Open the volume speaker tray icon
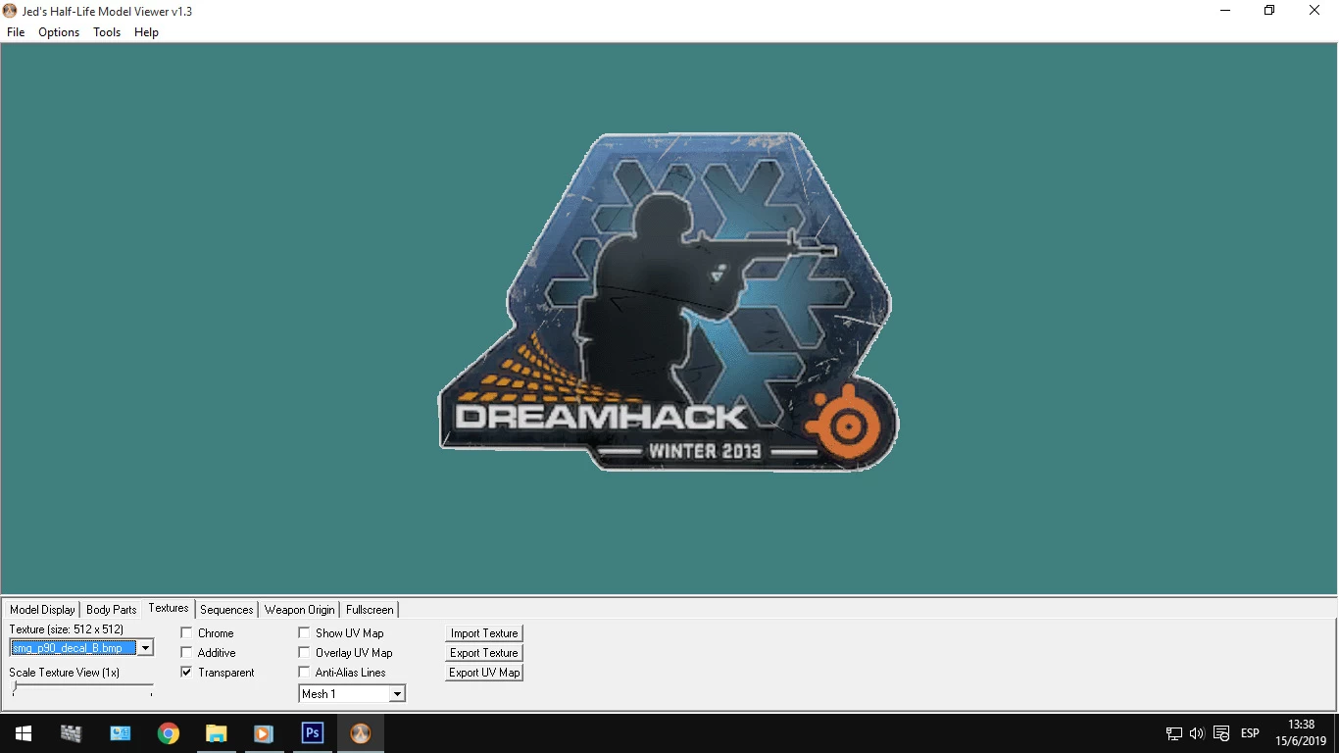The height and width of the screenshot is (753, 1339). [1197, 733]
